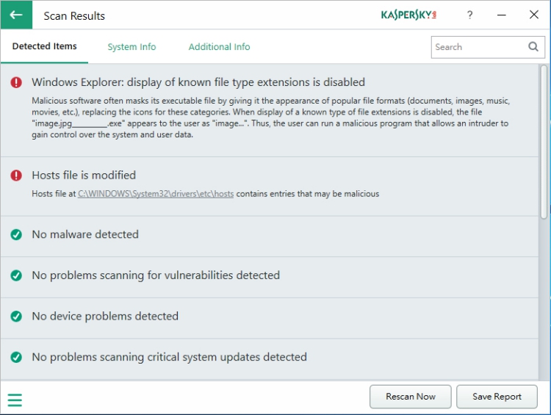Switch to the Detected Items tab
This screenshot has width=551, height=415.
[x=44, y=46]
